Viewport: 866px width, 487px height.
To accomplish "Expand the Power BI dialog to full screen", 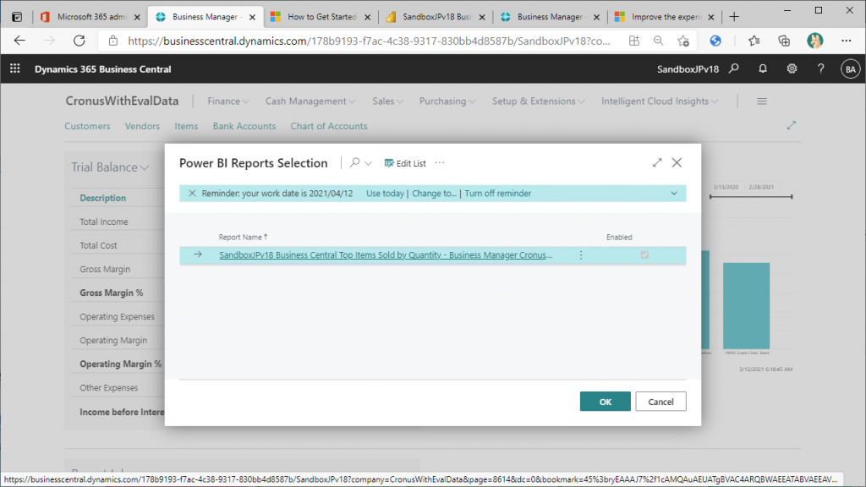I will click(656, 162).
